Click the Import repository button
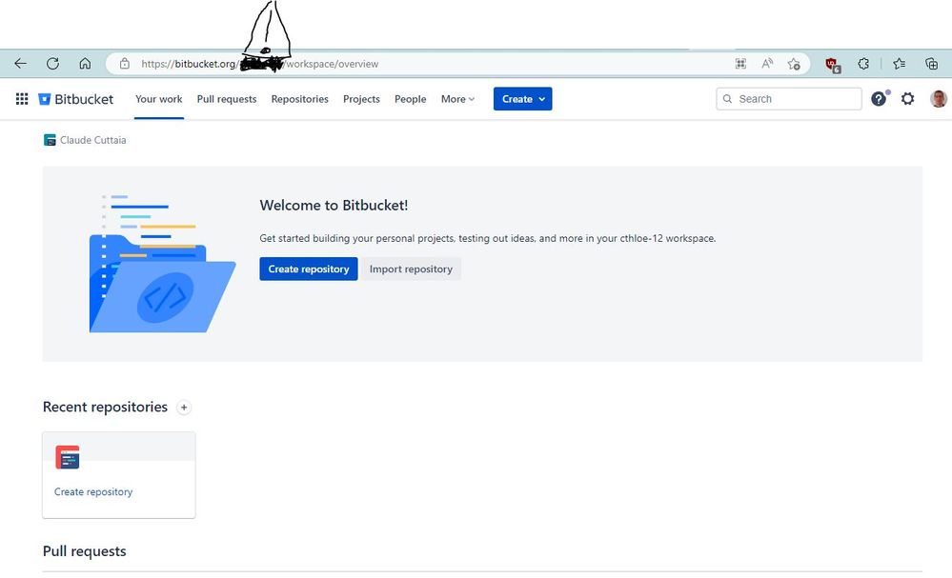952x578 pixels. coord(411,269)
